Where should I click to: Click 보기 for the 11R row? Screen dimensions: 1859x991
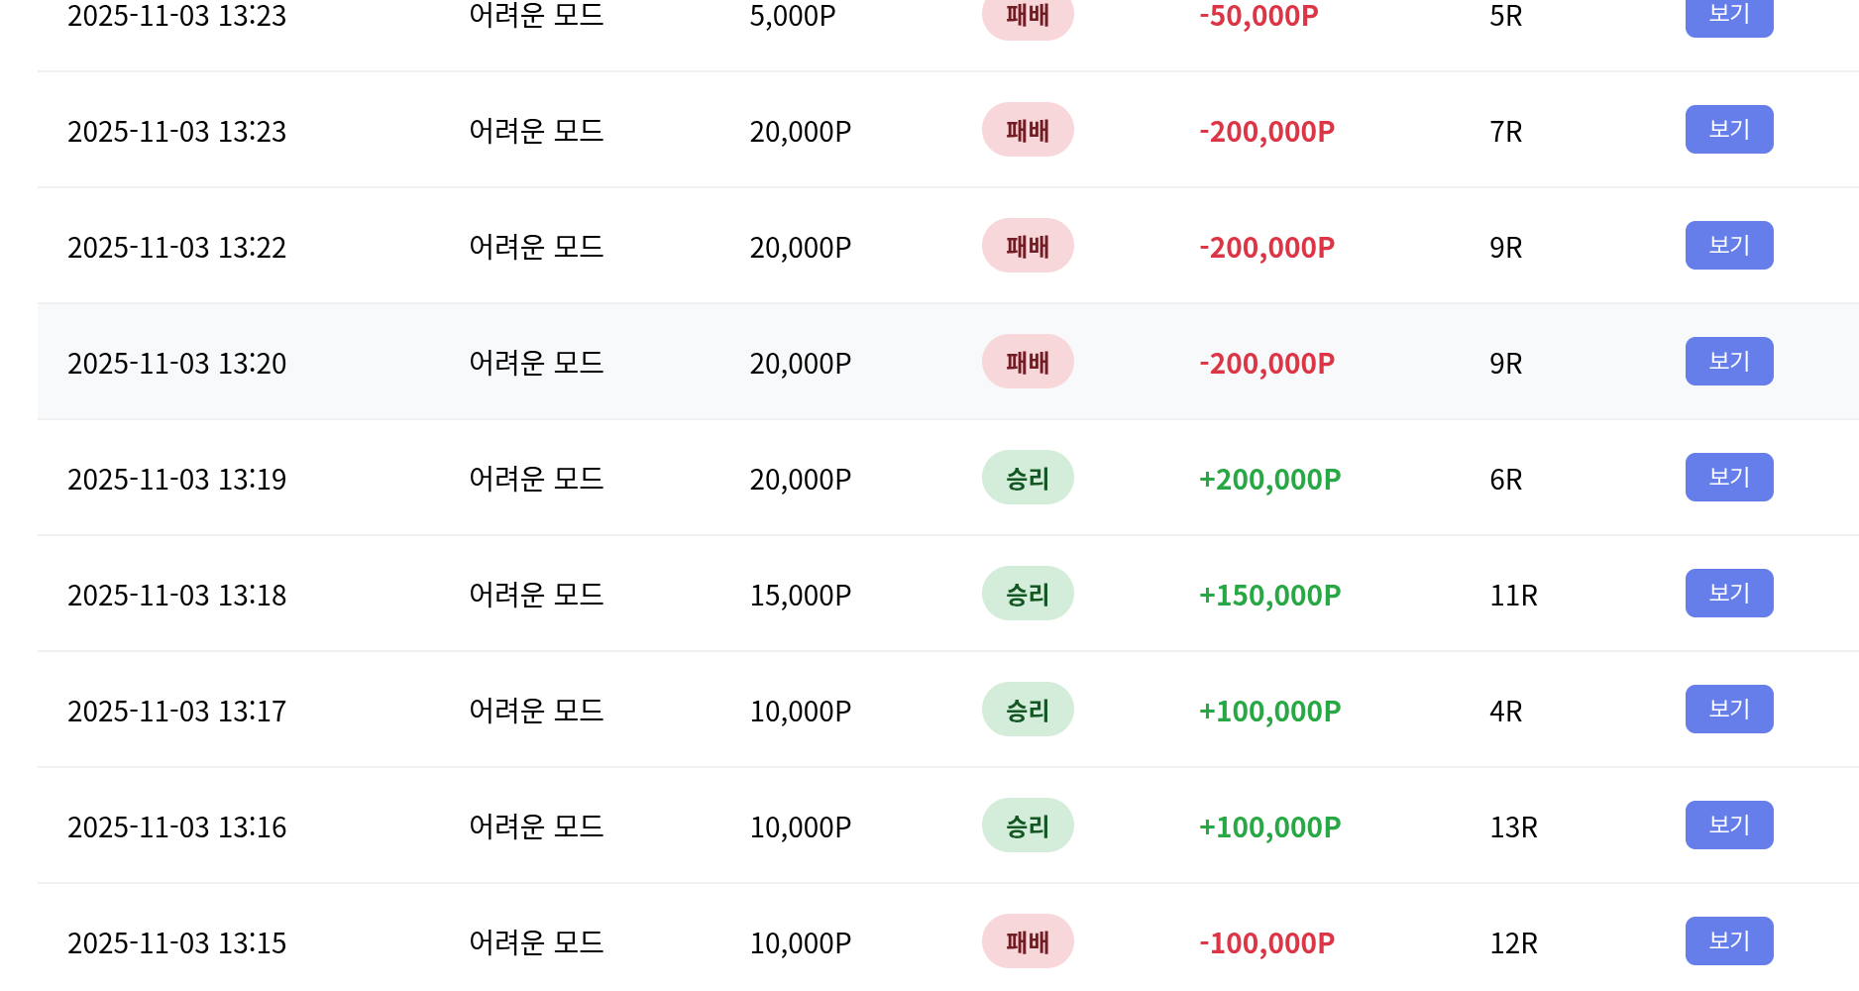(1728, 594)
